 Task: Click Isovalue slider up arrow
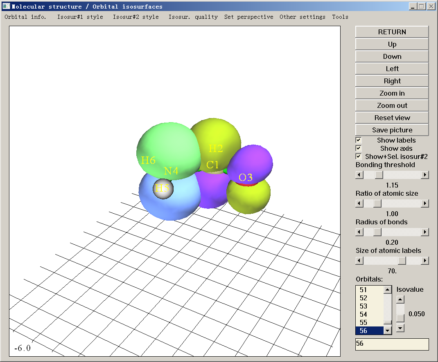pyautogui.click(x=400, y=300)
